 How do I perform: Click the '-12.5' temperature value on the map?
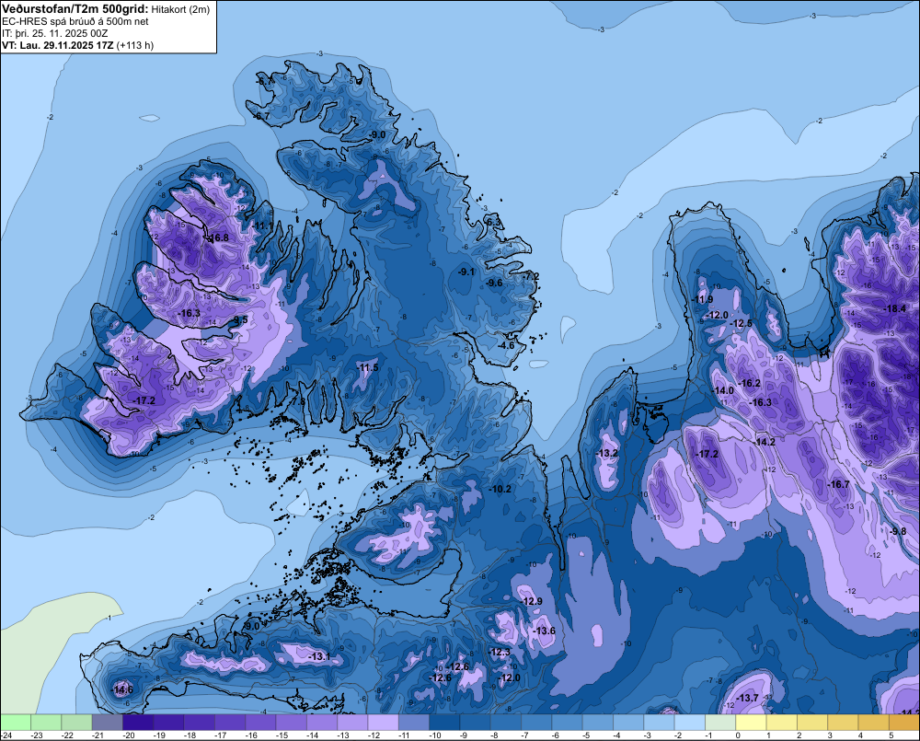pyautogui.click(x=741, y=323)
